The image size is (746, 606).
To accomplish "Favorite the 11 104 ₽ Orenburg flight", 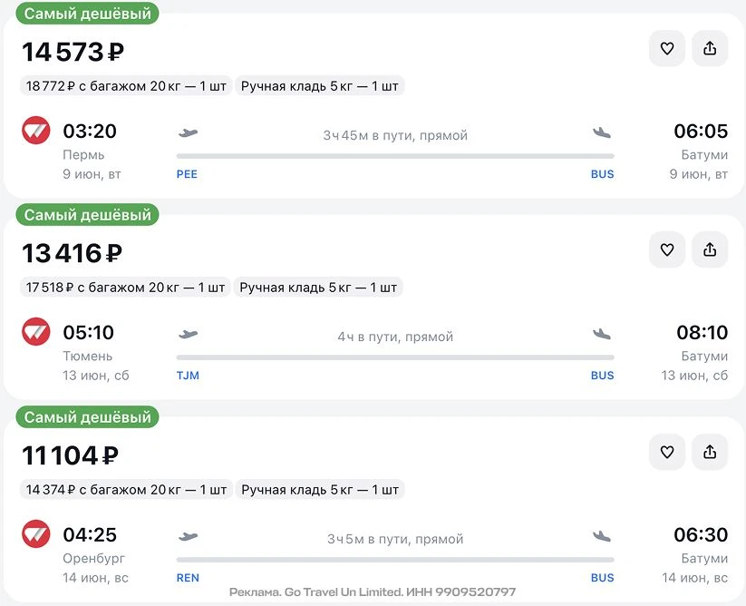I will click(x=667, y=452).
